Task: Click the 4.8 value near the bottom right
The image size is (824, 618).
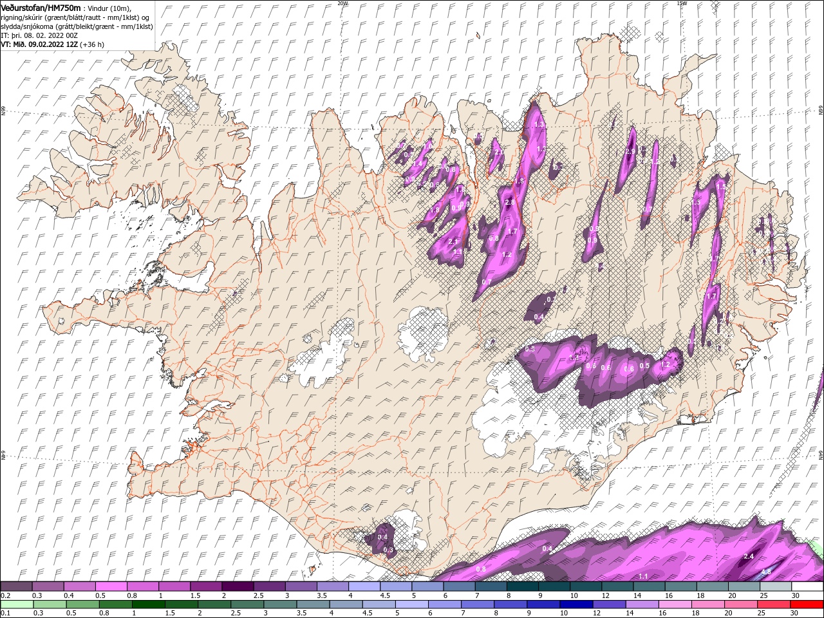Action: (766, 572)
